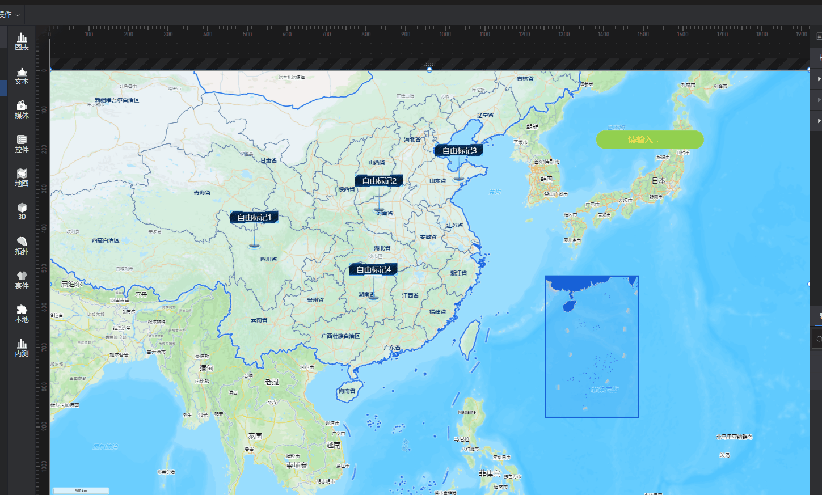This screenshot has height=495, width=822.
Task: Open the 控件 controls components panel
Action: pyautogui.click(x=22, y=144)
